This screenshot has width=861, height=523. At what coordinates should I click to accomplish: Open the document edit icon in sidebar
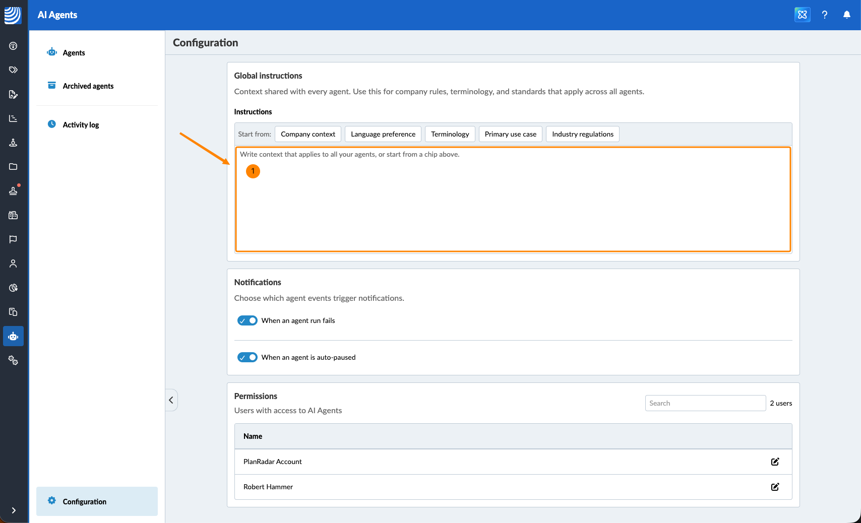pos(13,94)
